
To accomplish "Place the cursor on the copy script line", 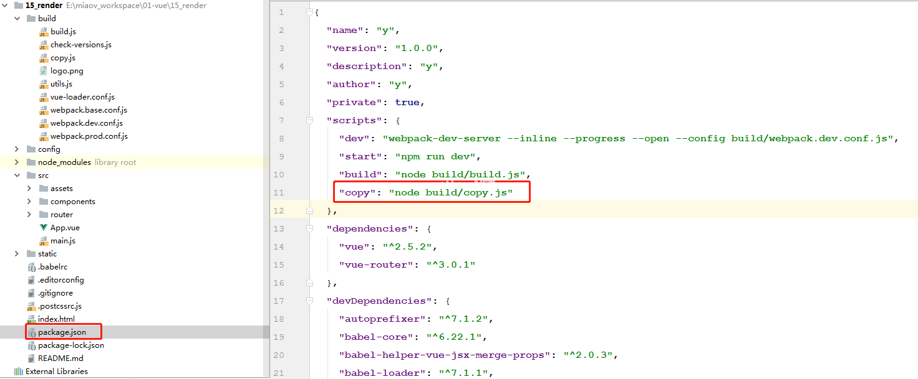I will (450, 193).
